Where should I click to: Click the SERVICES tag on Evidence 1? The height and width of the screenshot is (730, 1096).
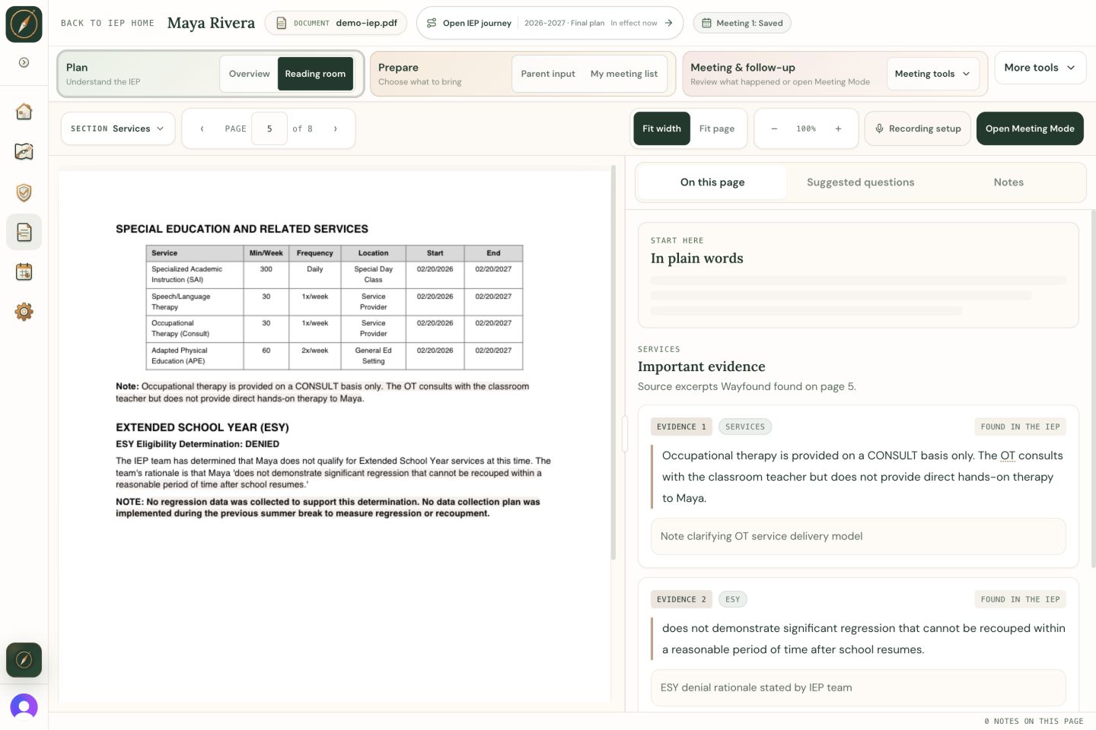(x=745, y=427)
